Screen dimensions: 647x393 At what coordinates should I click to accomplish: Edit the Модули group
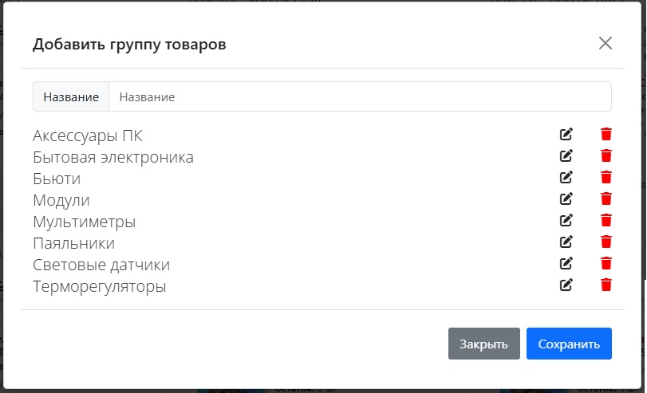566,198
